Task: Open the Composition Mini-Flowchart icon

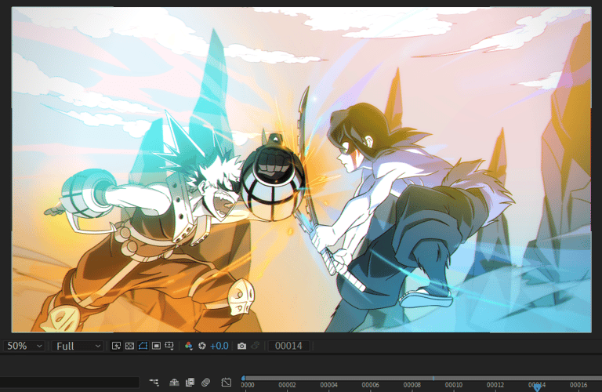Action: point(154,382)
